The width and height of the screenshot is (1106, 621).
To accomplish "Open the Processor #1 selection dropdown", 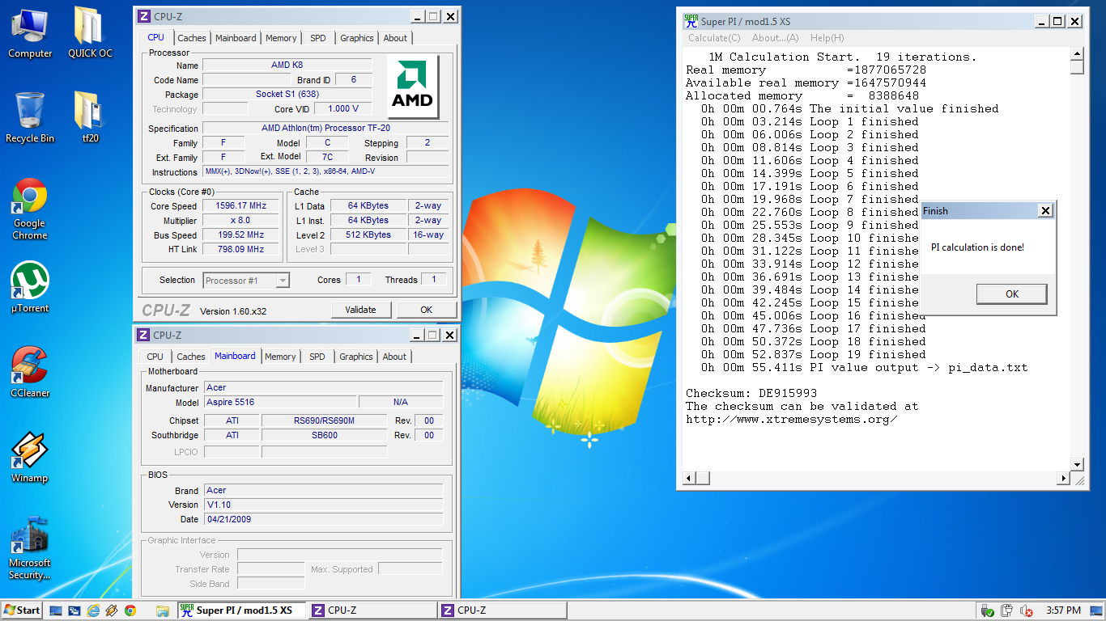I will click(246, 281).
